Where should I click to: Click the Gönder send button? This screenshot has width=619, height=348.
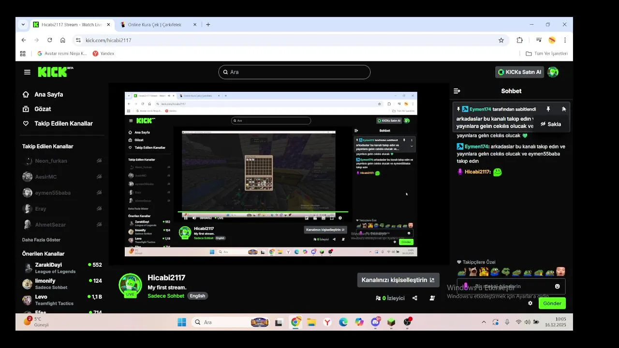click(x=552, y=304)
